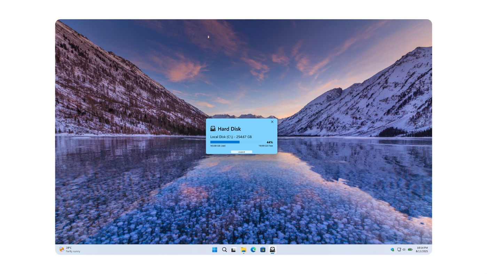This screenshot has height=274, width=487.
Task: Click the battery icon in system tray
Action: (x=410, y=249)
